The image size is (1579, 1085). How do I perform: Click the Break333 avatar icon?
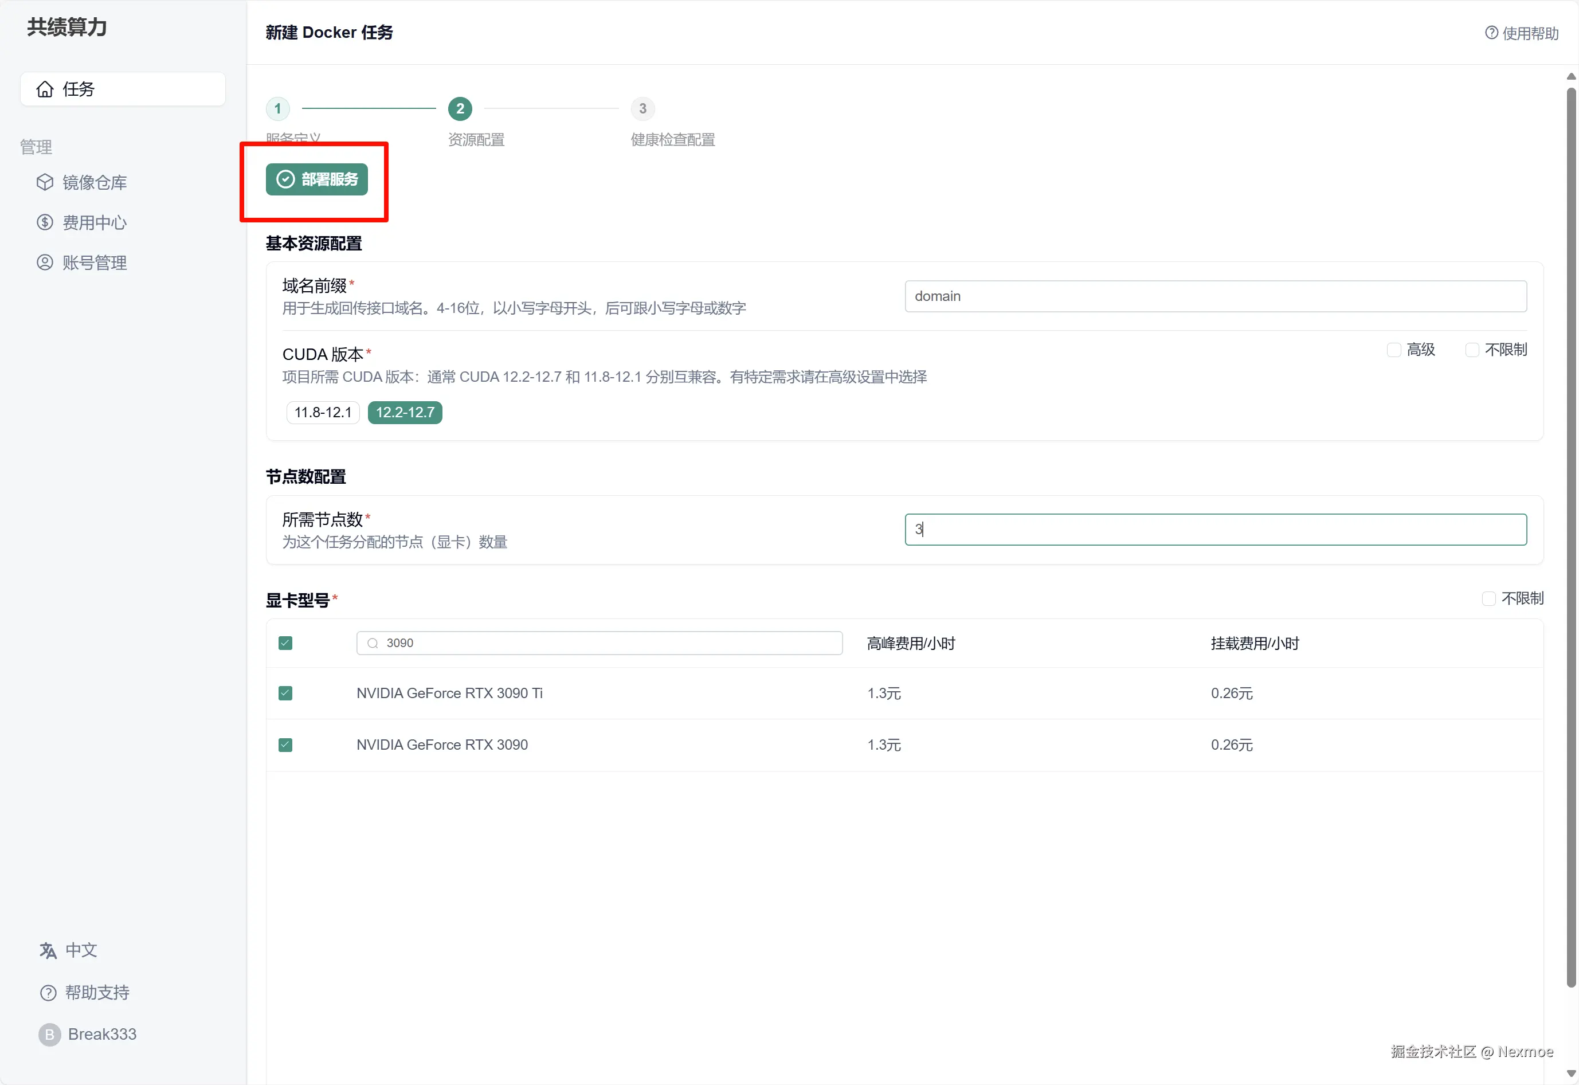(x=49, y=1034)
